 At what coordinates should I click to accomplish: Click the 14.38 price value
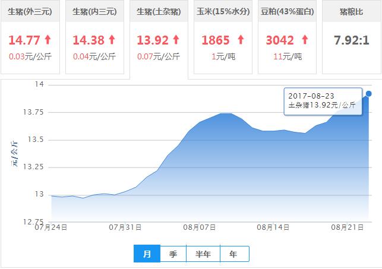89,40
